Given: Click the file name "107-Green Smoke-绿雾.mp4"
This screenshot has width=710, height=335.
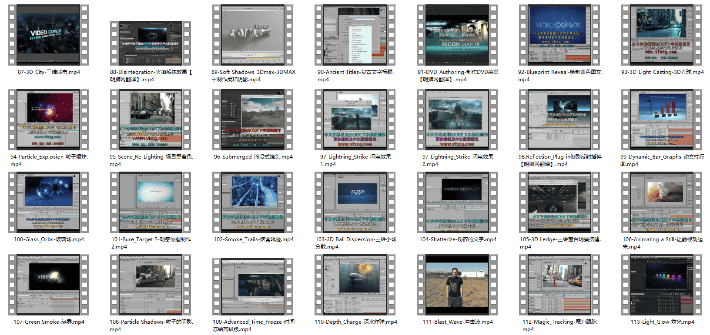Looking at the screenshot, I should [x=49, y=322].
